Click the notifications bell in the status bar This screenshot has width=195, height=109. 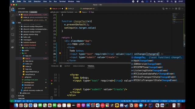[183, 101]
